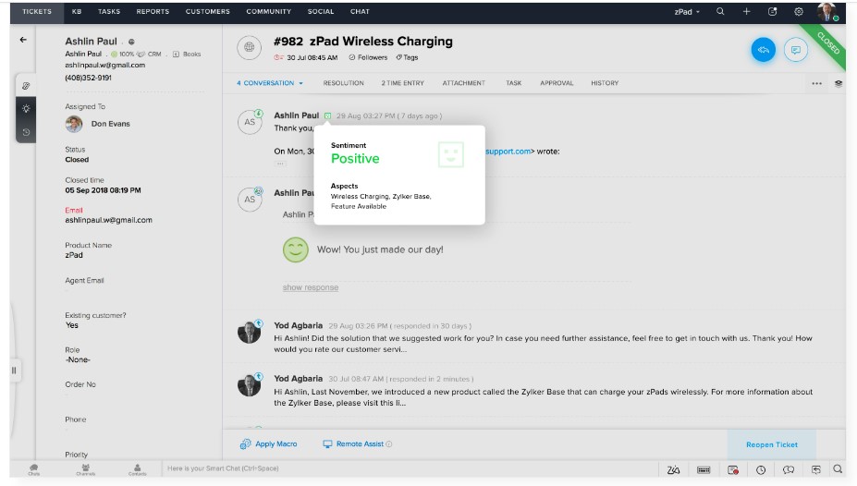Go back using the left arrow icon
Image resolution: width=857 pixels, height=486 pixels.
click(x=23, y=40)
